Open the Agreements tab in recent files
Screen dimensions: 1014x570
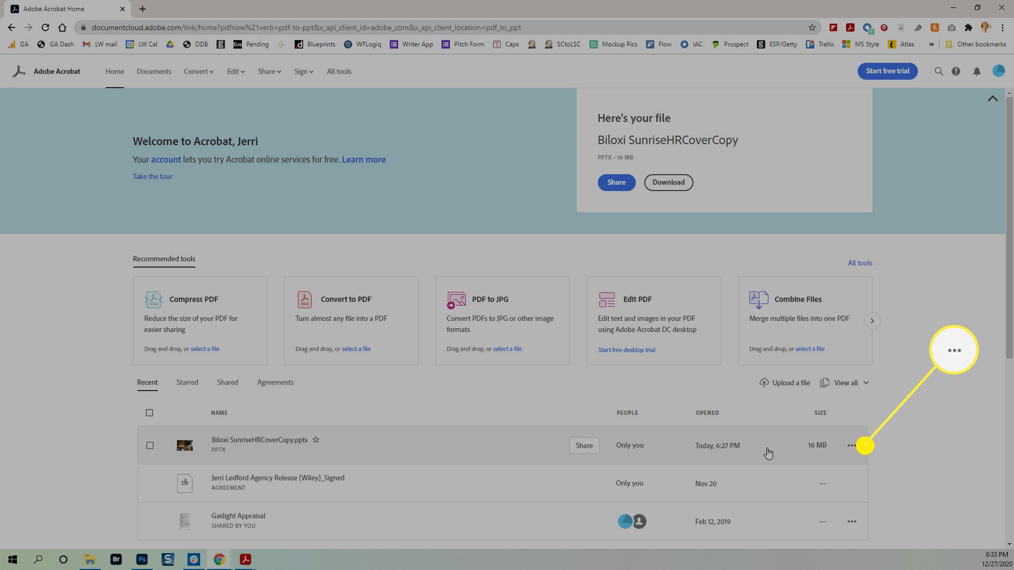click(275, 382)
